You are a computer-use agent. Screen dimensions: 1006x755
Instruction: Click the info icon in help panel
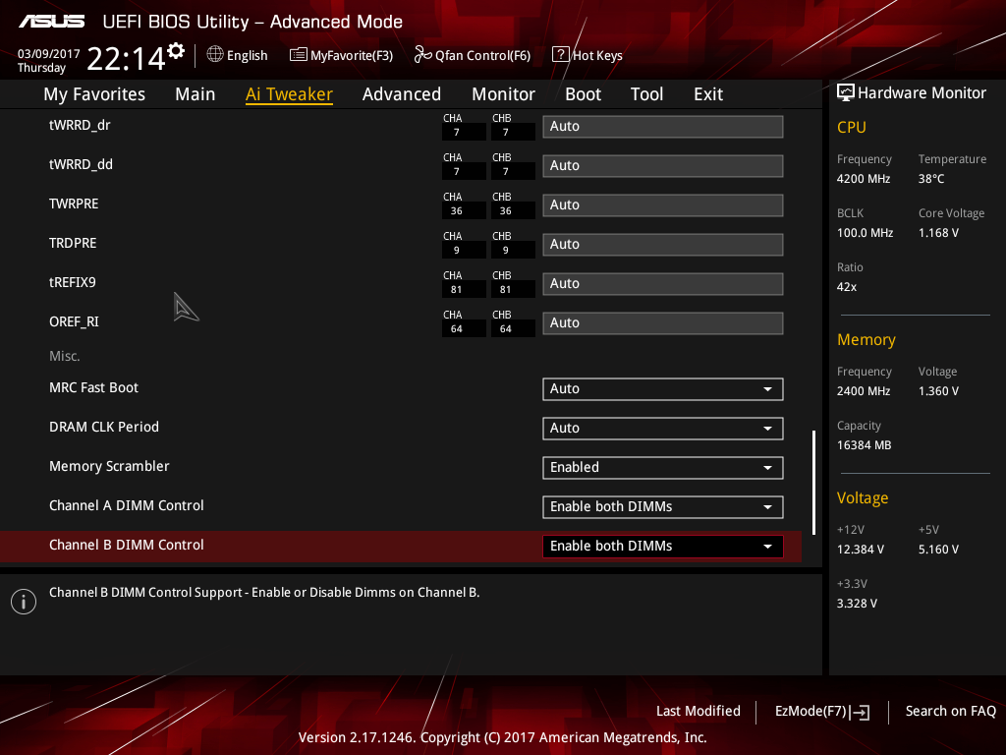[x=24, y=602]
